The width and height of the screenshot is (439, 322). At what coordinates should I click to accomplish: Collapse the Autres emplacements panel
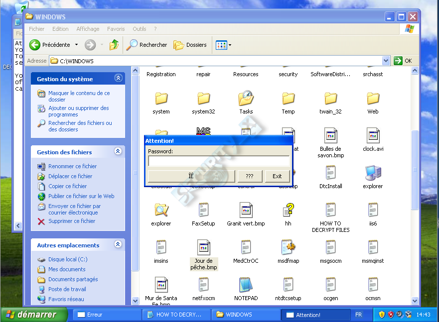coord(118,244)
